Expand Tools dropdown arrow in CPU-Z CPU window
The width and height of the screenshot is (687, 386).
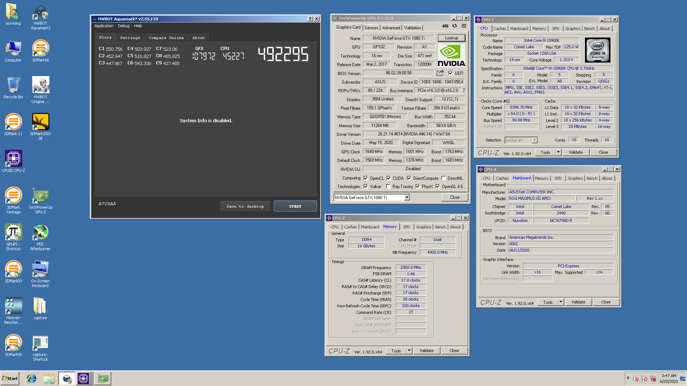point(558,152)
